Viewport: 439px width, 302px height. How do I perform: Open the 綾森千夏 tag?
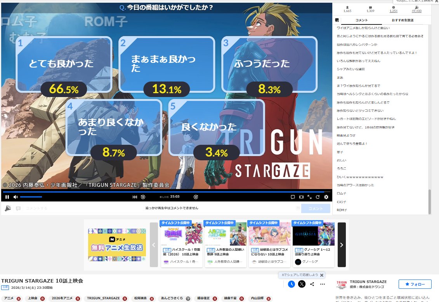230,299
